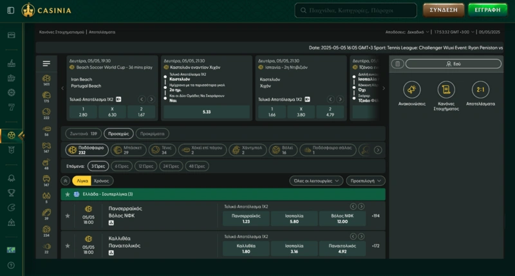Screen dimensions: 515x276
Task: Switch to Προσεχώς tab
Action: tap(118, 134)
